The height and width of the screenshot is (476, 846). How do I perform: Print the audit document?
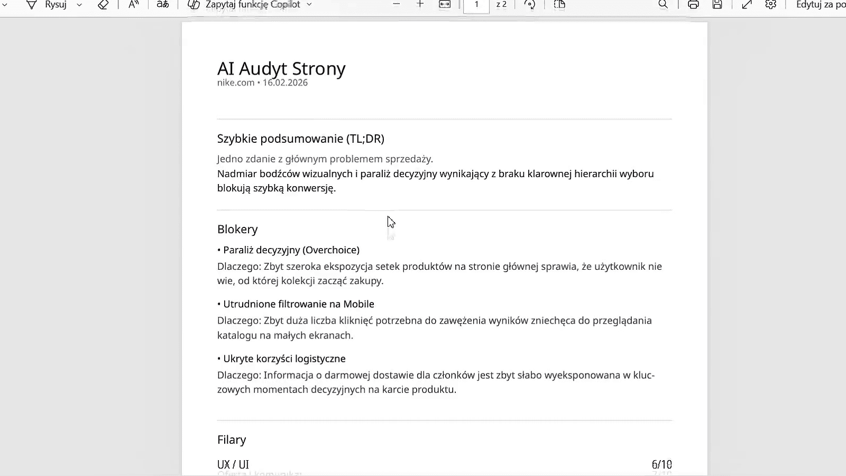692,5
